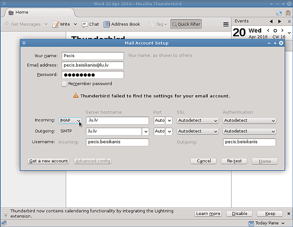Open the Incoming SSL Autodetect dropdown
The width and height of the screenshot is (293, 227).
(x=197, y=120)
